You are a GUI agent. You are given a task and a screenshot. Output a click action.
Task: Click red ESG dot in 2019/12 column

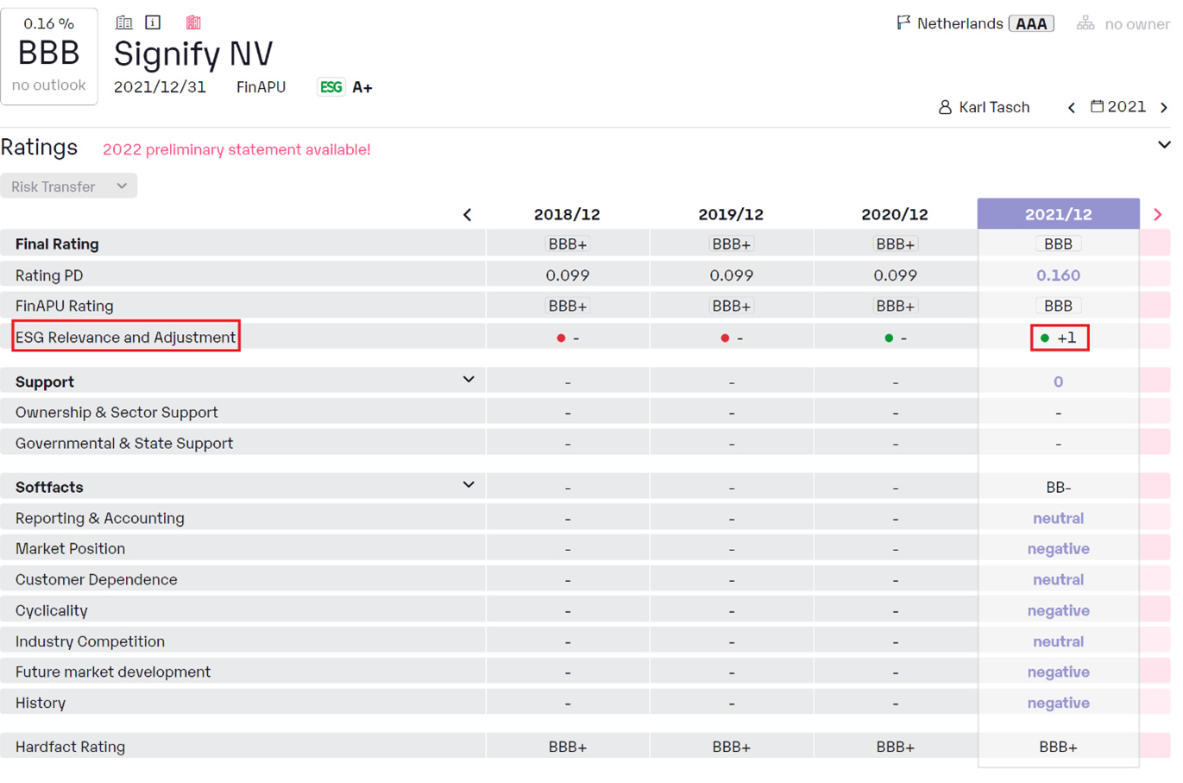coord(725,338)
